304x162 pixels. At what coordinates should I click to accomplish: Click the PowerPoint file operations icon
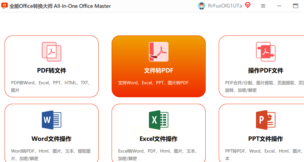point(266,120)
